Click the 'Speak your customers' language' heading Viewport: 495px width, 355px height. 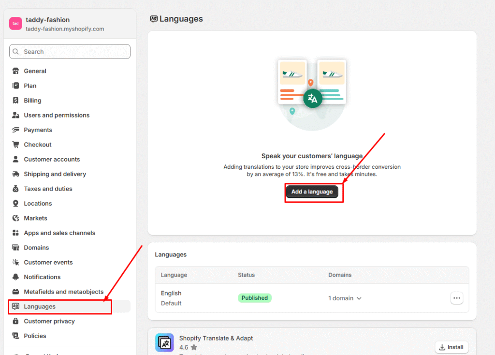(x=312, y=156)
